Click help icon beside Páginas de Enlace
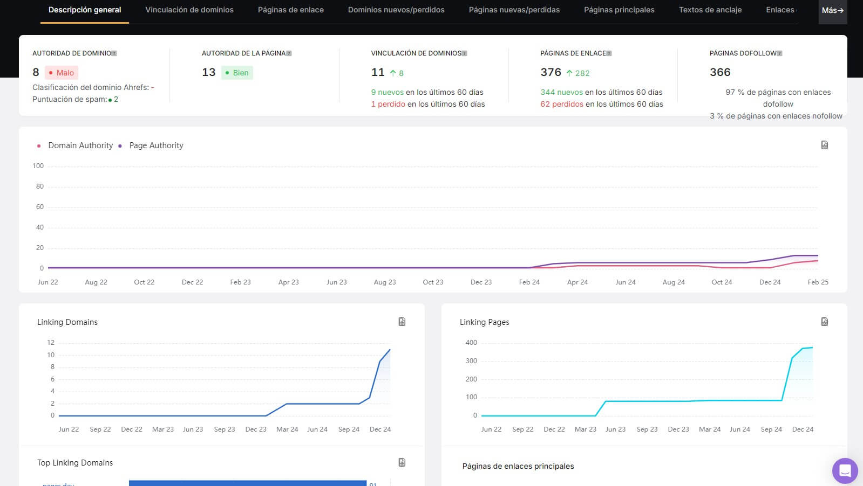Viewport: 863px width, 486px height. [609, 53]
